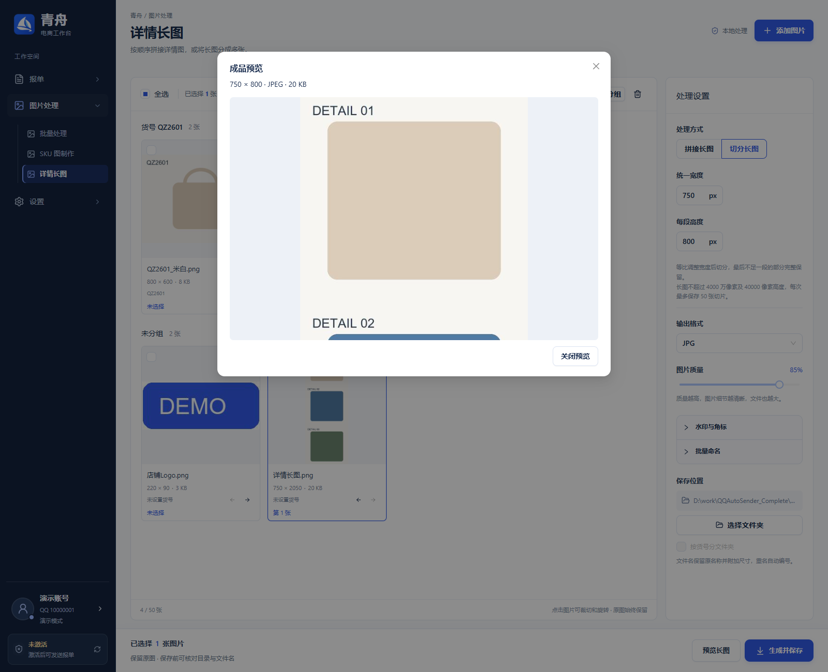
Task: Click the 演示账号 avatar icon
Action: point(23,609)
